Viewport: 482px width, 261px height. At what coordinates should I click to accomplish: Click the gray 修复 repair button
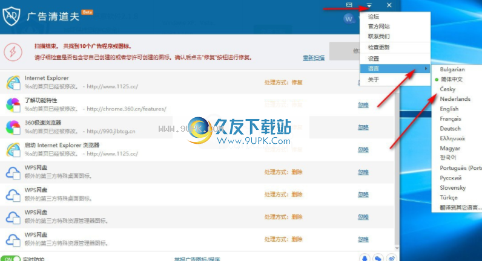[x=345, y=51]
